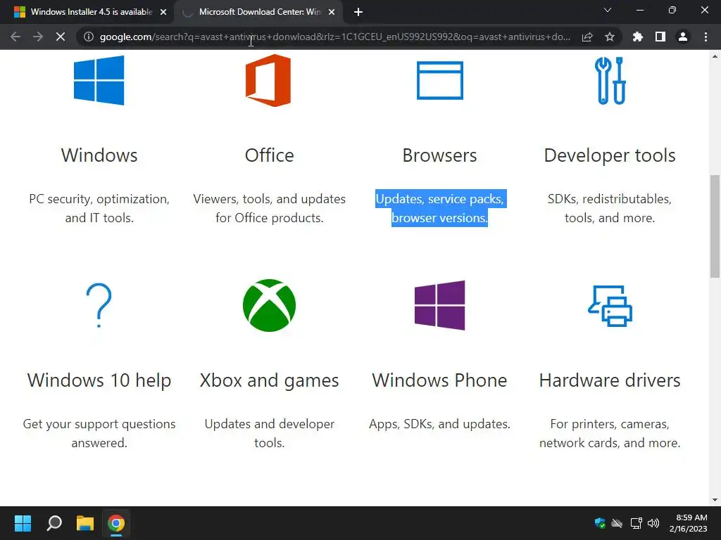Click the address bar URL field
Viewport: 721px width, 540px height.
click(x=335, y=37)
